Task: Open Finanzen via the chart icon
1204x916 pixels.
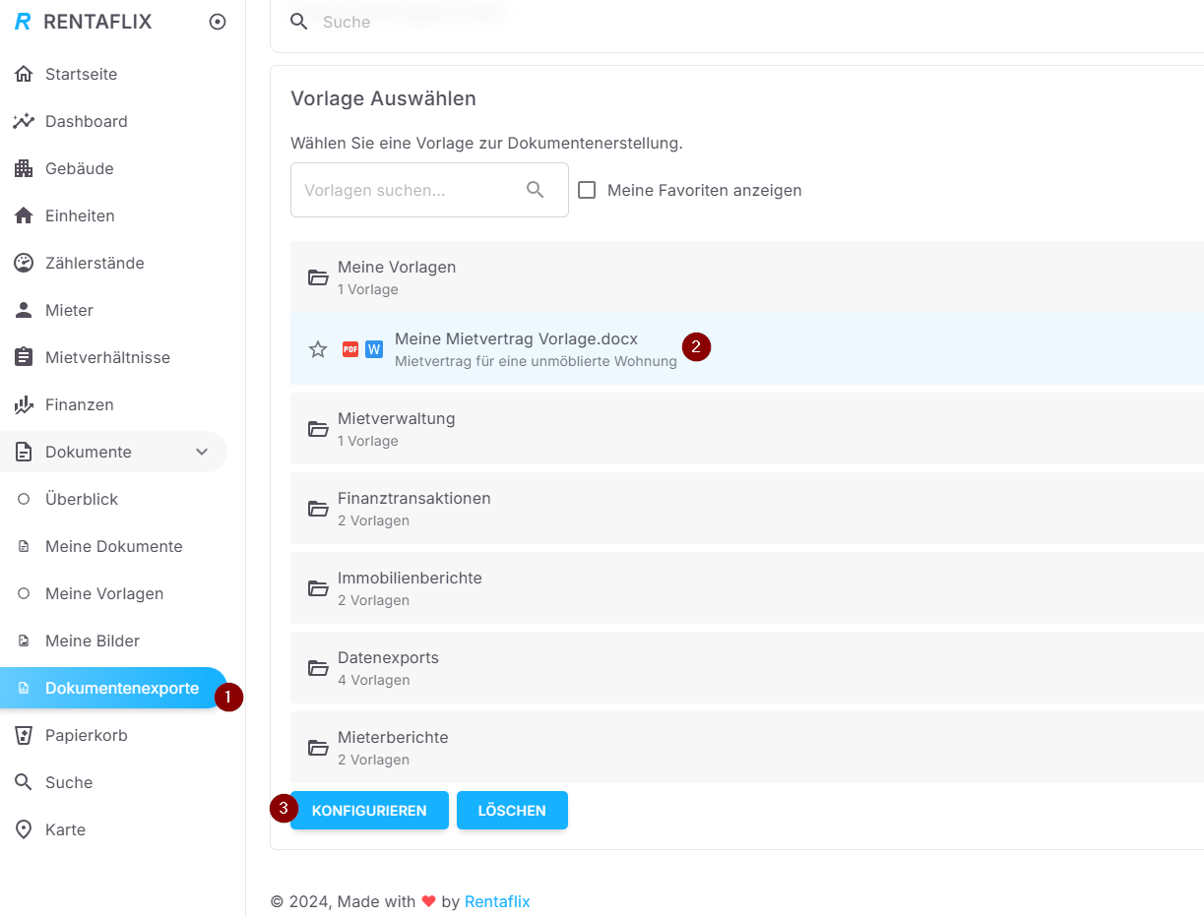Action: coord(24,405)
